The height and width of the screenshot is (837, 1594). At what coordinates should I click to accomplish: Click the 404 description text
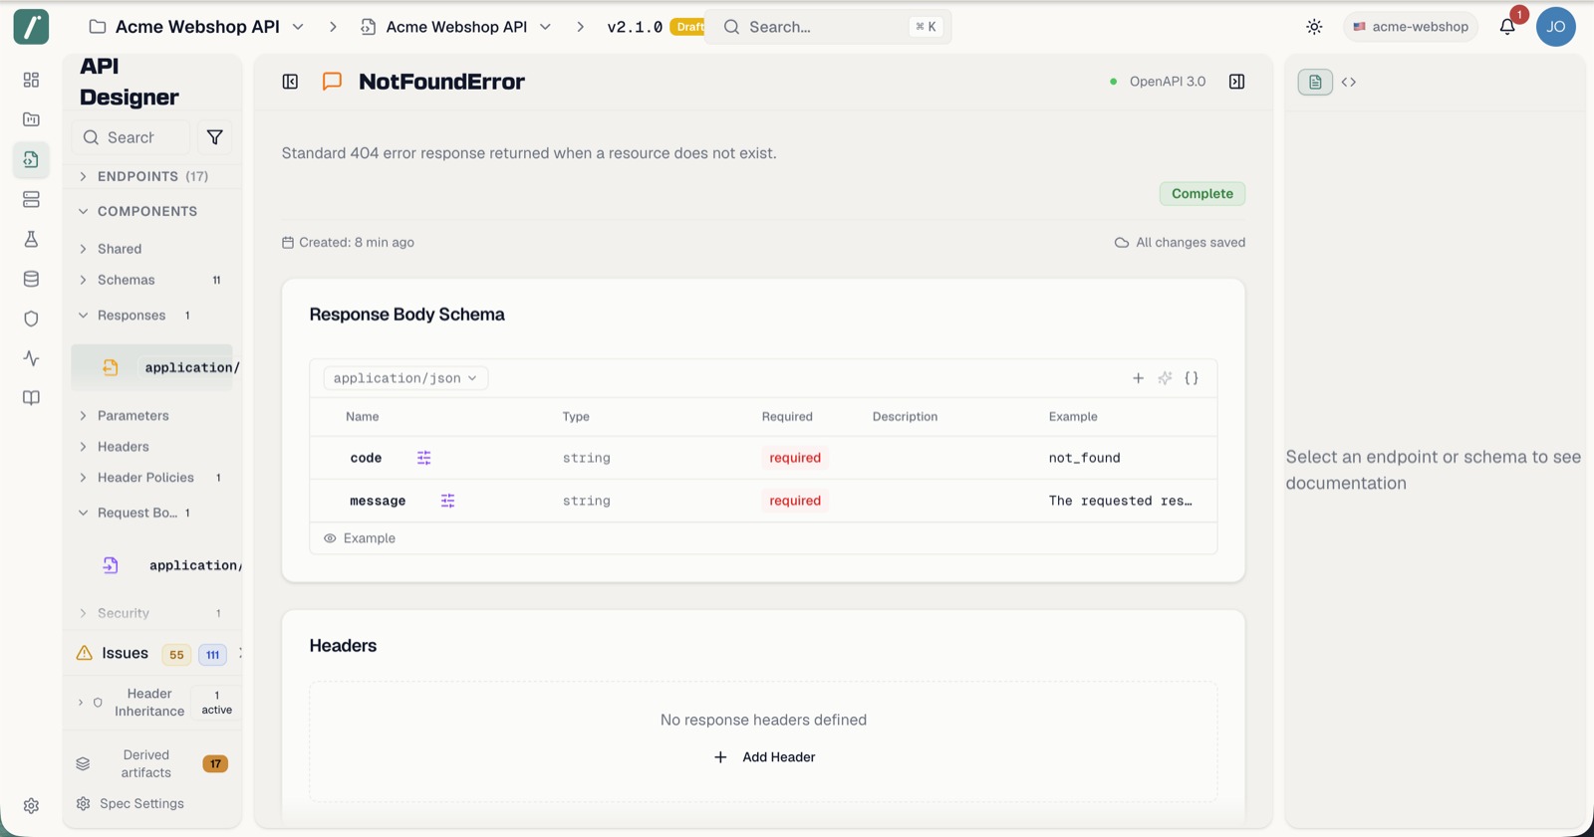click(x=529, y=153)
